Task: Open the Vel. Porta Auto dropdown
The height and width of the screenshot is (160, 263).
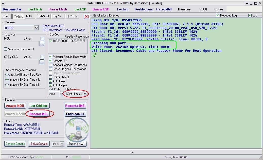Action: tap(62, 94)
